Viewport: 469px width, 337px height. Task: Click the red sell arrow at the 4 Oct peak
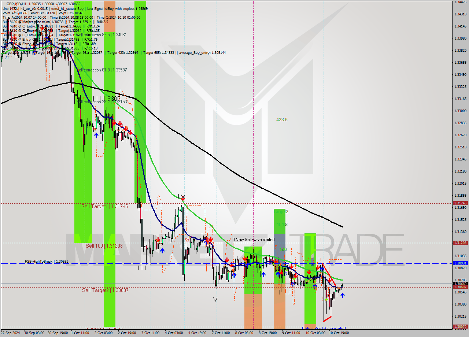183,198
